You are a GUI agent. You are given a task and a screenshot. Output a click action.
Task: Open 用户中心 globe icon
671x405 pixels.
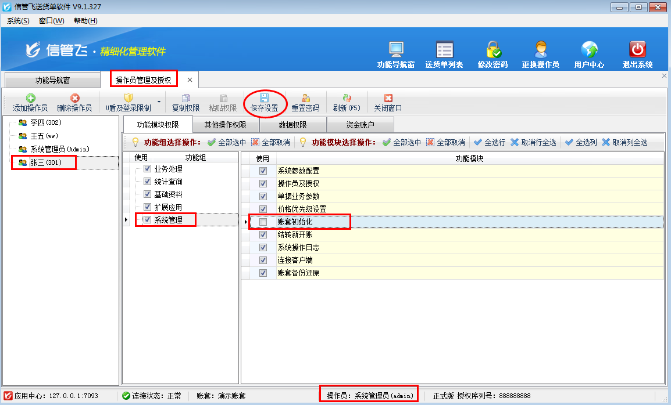589,49
